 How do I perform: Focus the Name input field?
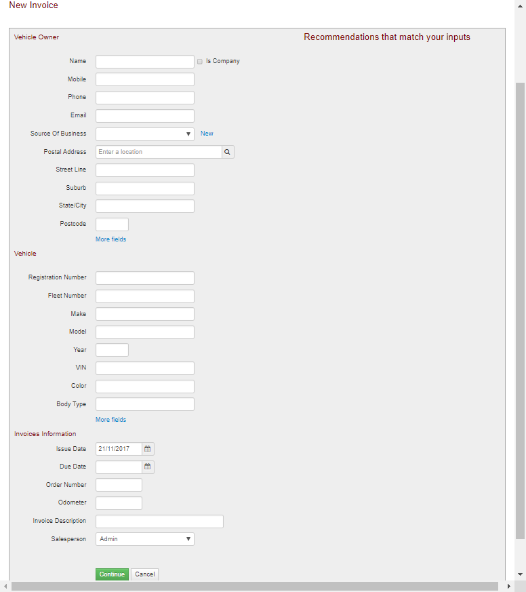tap(145, 62)
